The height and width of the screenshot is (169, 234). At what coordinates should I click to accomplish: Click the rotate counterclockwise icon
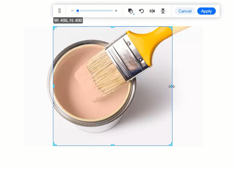pyautogui.click(x=141, y=11)
